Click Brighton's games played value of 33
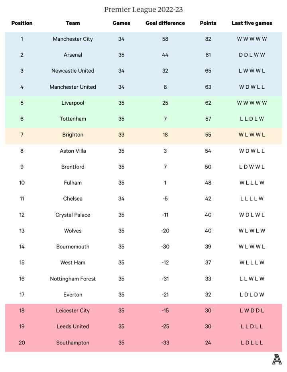287x372 pixels. (x=122, y=135)
